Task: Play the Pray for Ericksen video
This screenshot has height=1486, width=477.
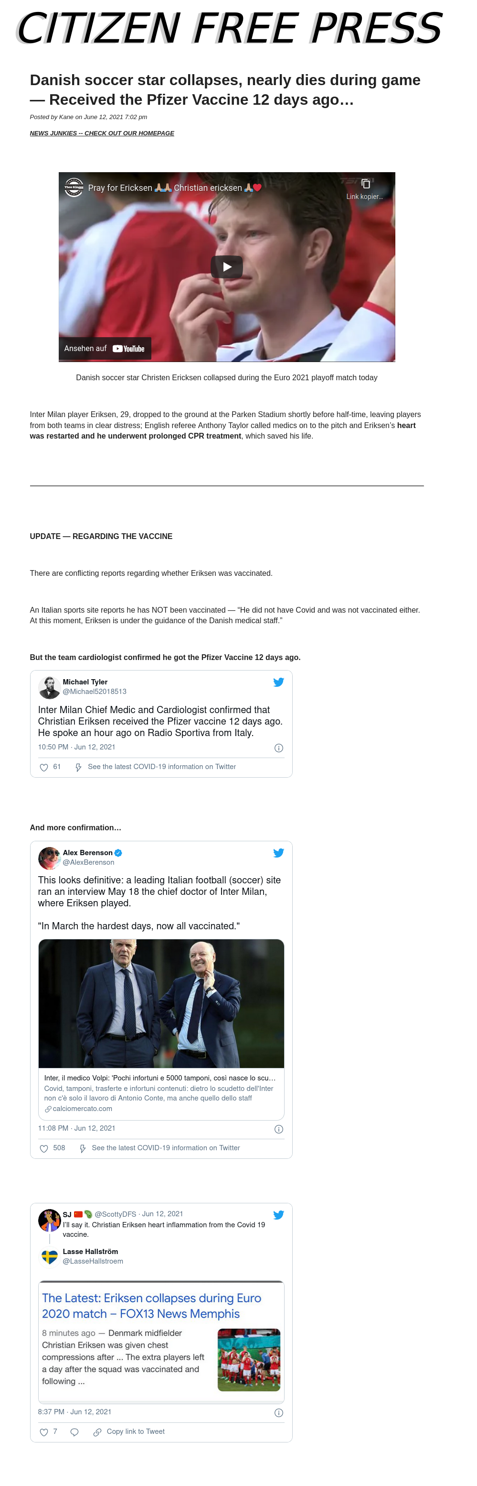Action: [x=226, y=266]
